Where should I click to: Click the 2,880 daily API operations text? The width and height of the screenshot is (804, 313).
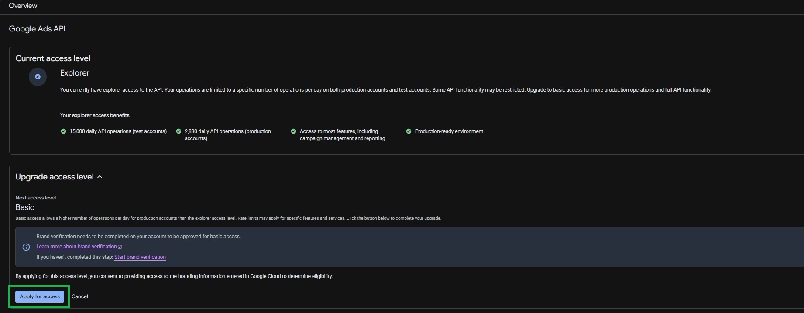click(228, 135)
